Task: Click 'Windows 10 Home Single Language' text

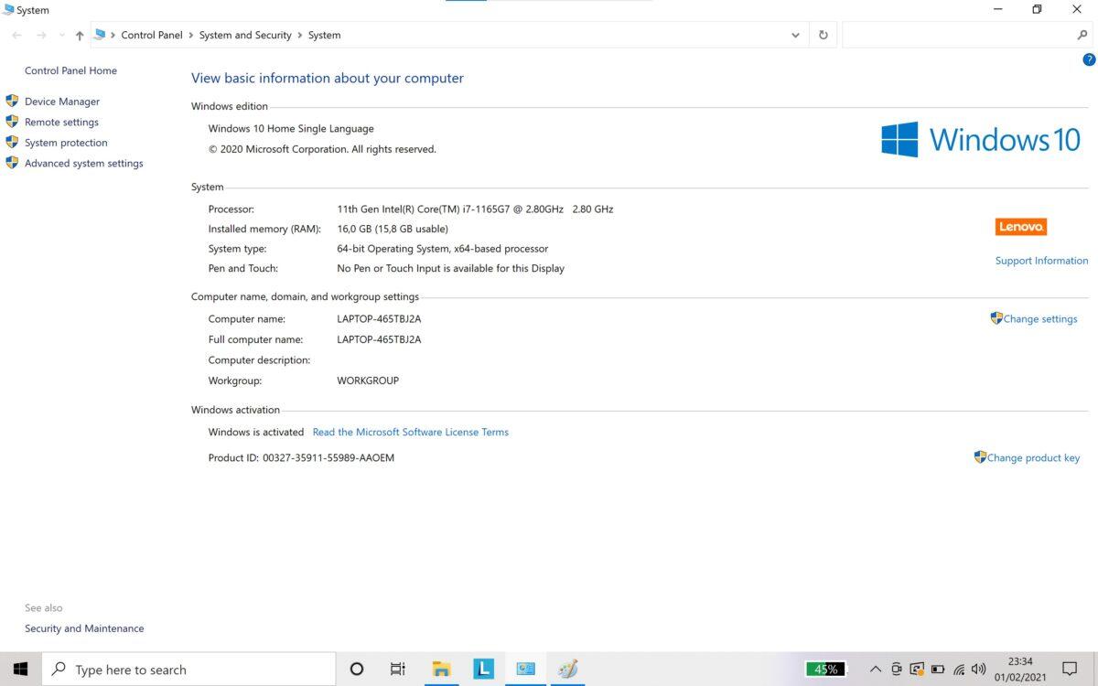Action: [x=291, y=129]
